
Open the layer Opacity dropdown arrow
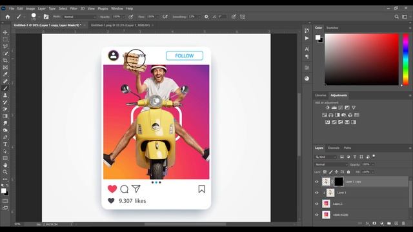[373, 165]
